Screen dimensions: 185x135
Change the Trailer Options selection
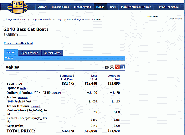click(x=35, y=106)
